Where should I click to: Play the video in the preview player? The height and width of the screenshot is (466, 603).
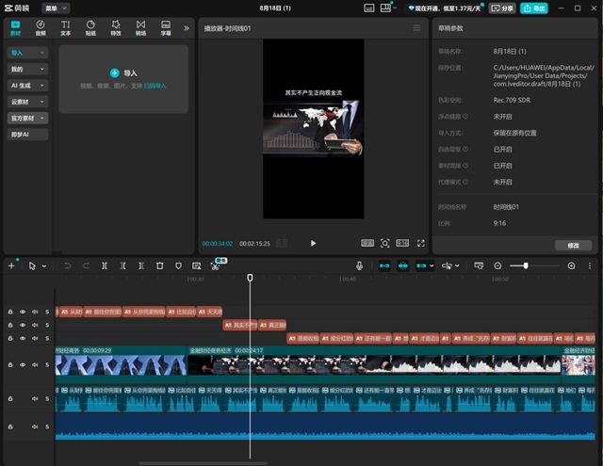313,243
